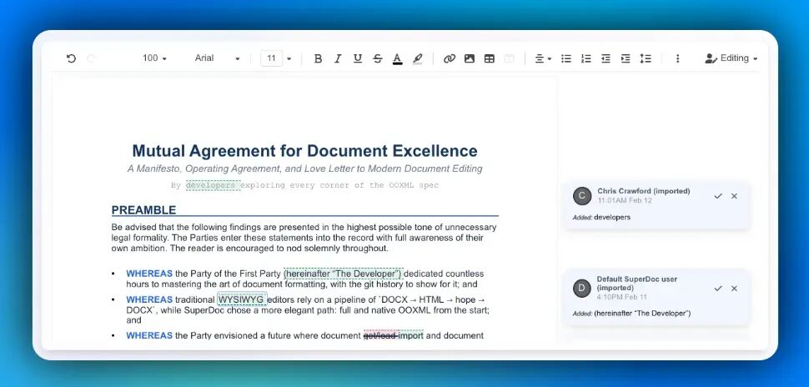Click the first WHEREAS in the bullet list
This screenshot has width=809, height=387.
tap(149, 274)
